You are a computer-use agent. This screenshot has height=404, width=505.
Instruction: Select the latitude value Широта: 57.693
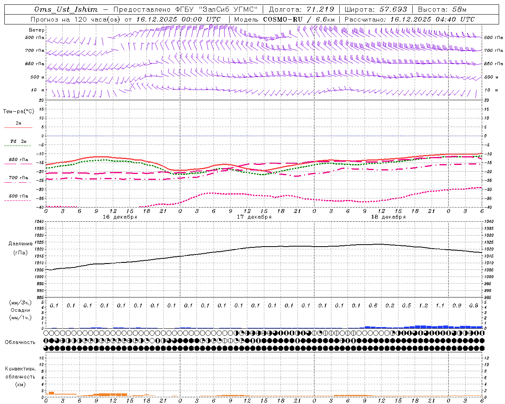pyautogui.click(x=376, y=9)
